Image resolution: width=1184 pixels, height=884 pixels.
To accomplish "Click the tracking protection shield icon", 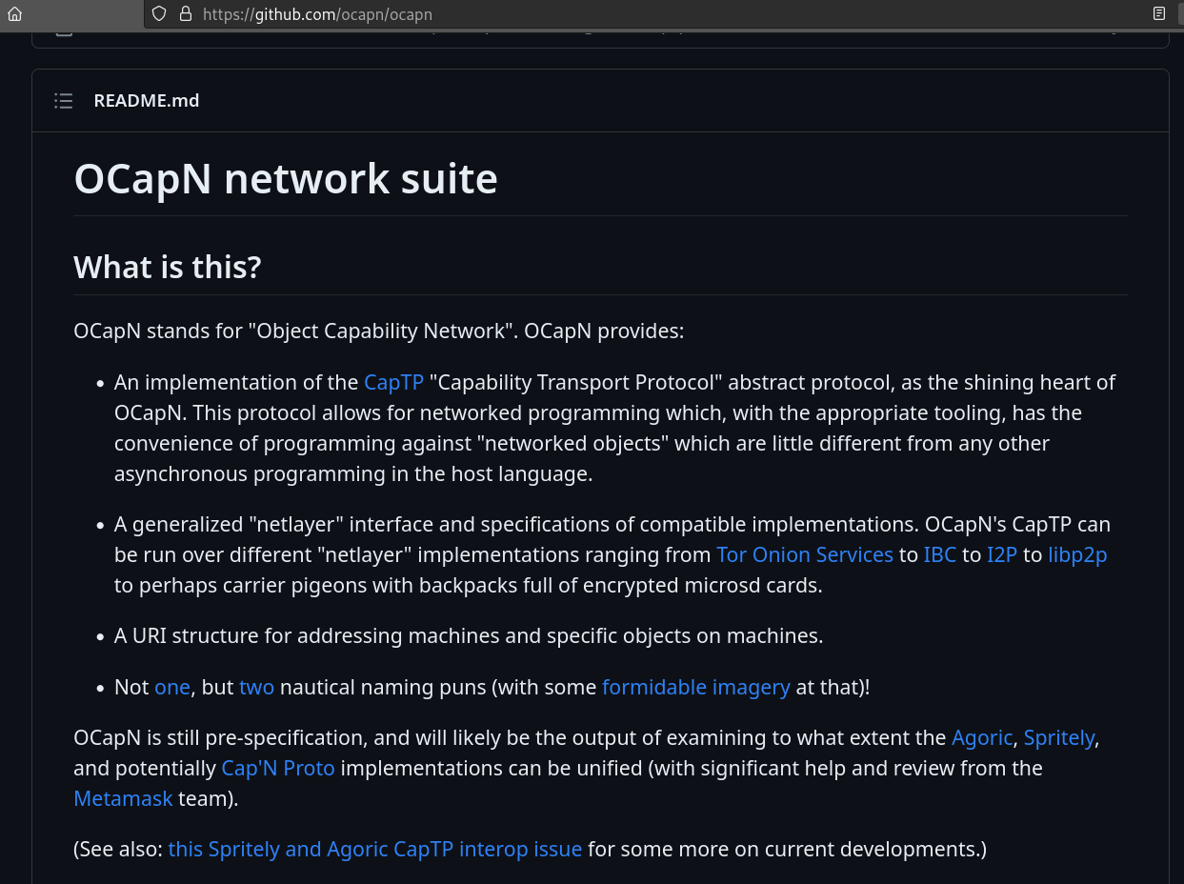I will coord(159,14).
